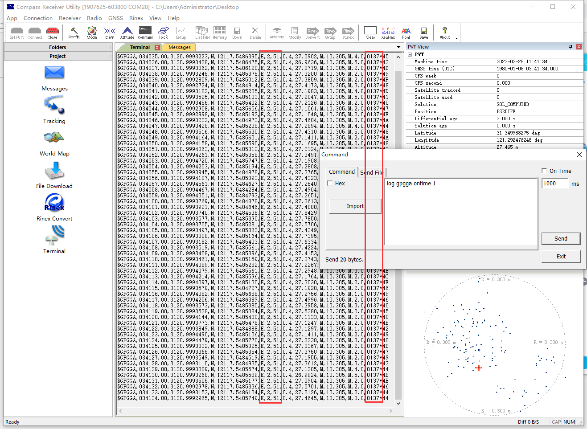Close the Command dialog

click(x=579, y=155)
